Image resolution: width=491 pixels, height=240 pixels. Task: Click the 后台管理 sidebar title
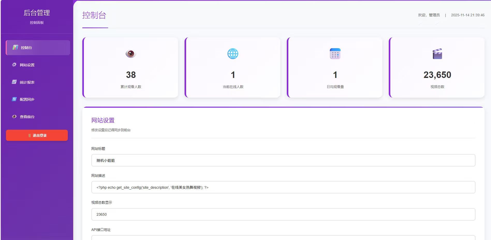click(x=37, y=13)
